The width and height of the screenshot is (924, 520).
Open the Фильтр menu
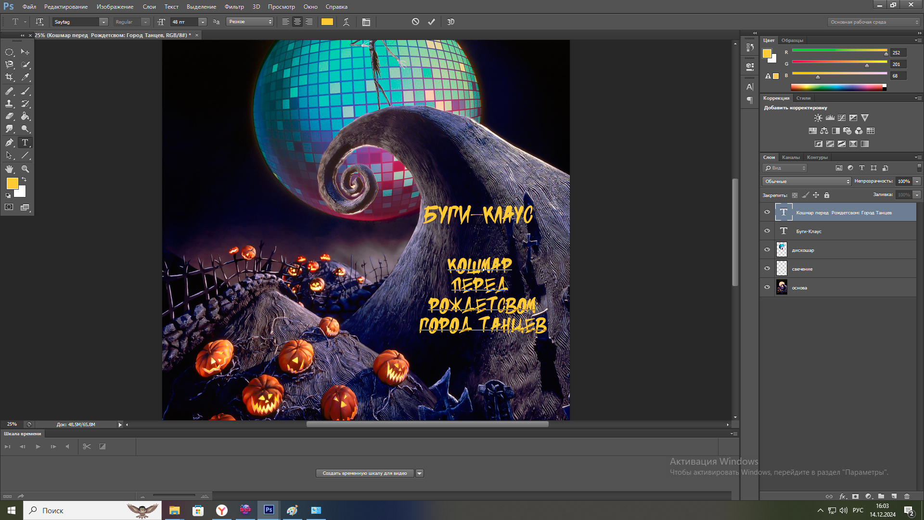pyautogui.click(x=234, y=7)
